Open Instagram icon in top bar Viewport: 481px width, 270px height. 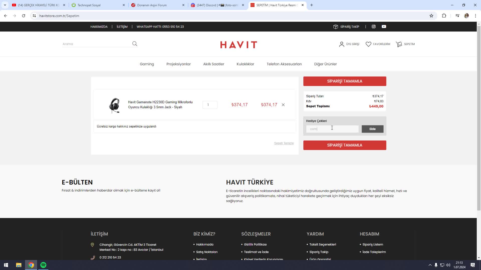click(x=374, y=26)
